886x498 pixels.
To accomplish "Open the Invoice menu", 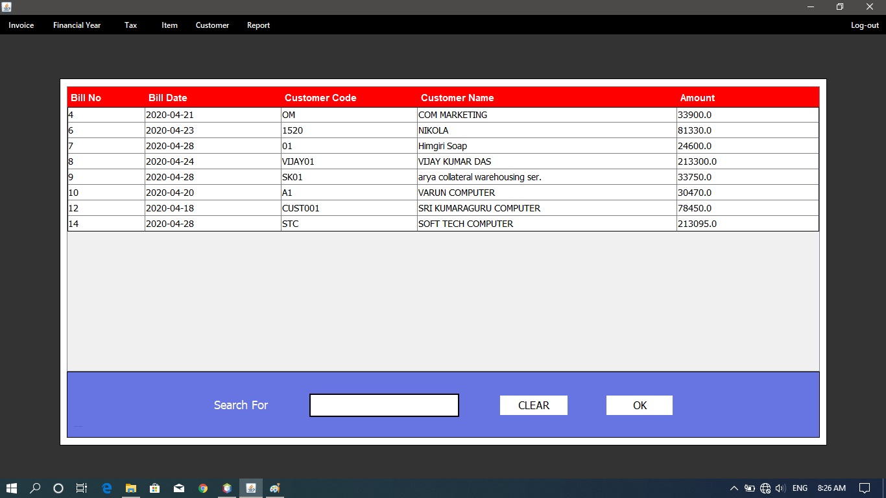I will (x=21, y=25).
